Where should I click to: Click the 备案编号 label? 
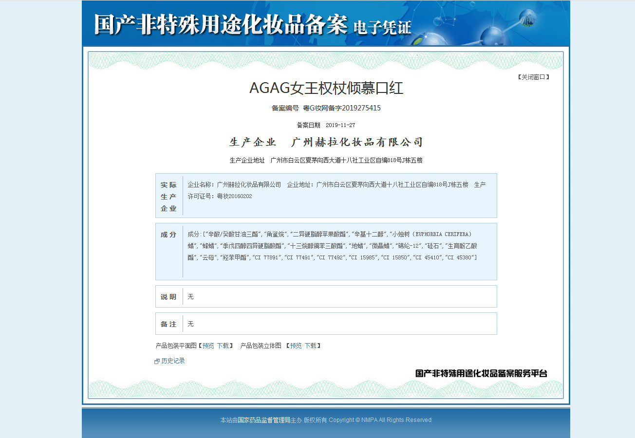click(285, 108)
